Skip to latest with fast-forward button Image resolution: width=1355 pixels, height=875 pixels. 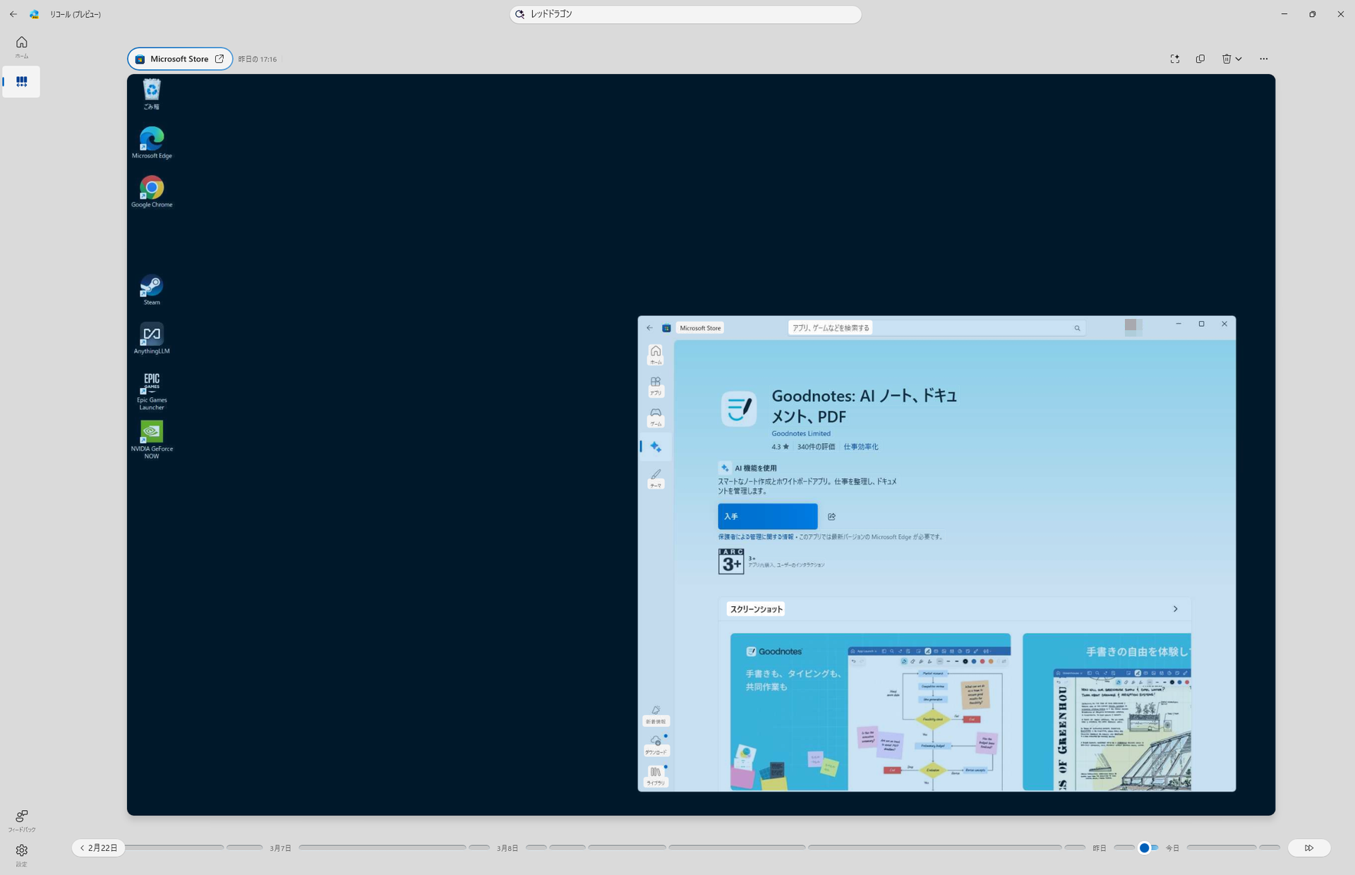(1309, 847)
